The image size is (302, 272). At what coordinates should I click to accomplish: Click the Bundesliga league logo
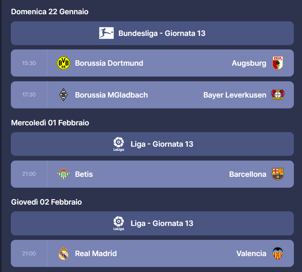[x=106, y=33]
